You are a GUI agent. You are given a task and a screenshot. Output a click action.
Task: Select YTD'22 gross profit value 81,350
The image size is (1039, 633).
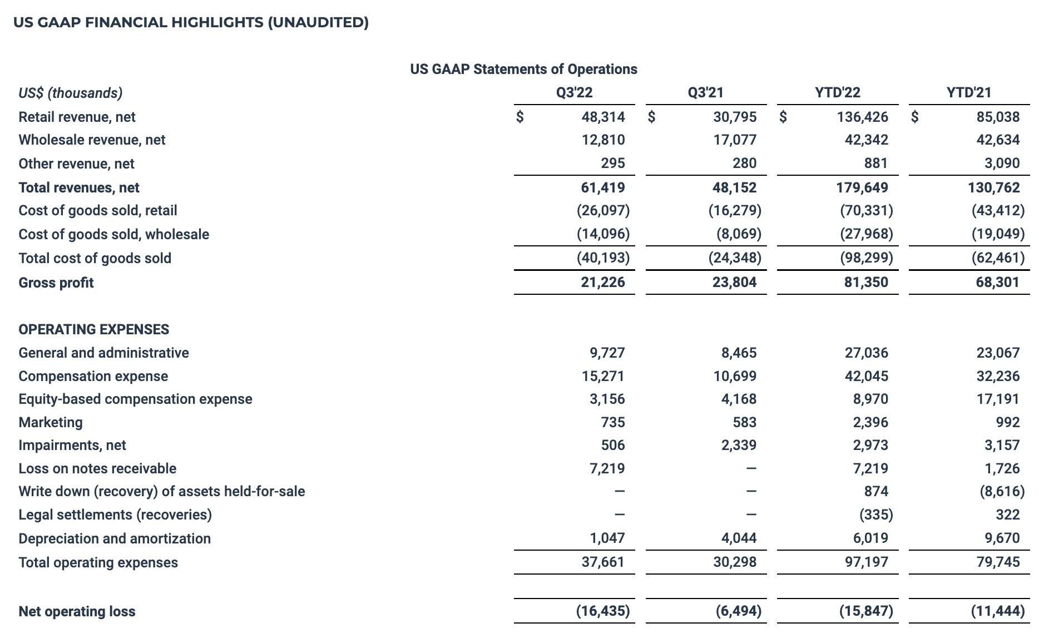click(x=865, y=283)
